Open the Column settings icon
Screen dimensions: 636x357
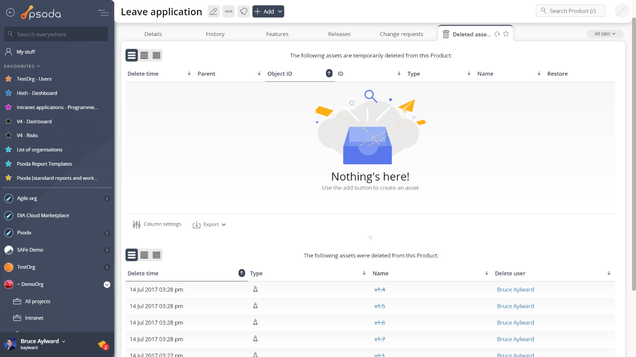137,224
